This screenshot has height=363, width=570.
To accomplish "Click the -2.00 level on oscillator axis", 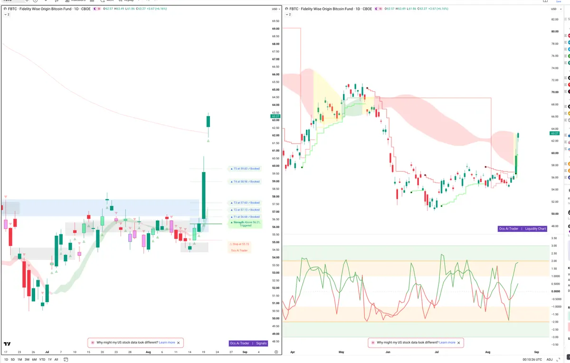I will coord(554,322).
